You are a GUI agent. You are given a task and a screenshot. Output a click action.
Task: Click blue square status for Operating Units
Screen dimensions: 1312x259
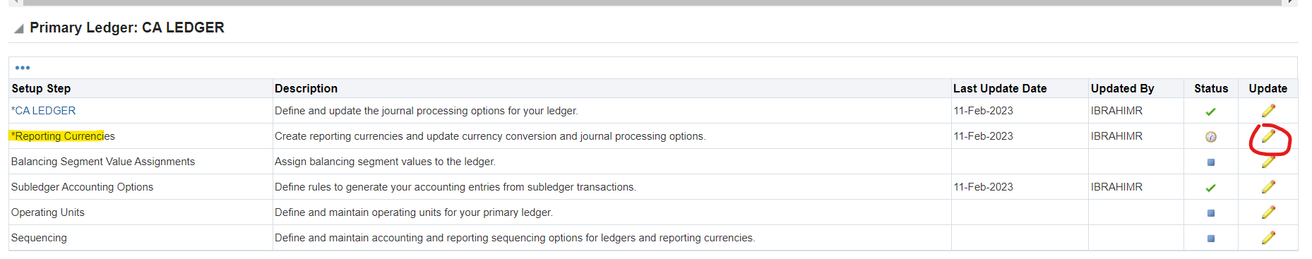[1211, 213]
